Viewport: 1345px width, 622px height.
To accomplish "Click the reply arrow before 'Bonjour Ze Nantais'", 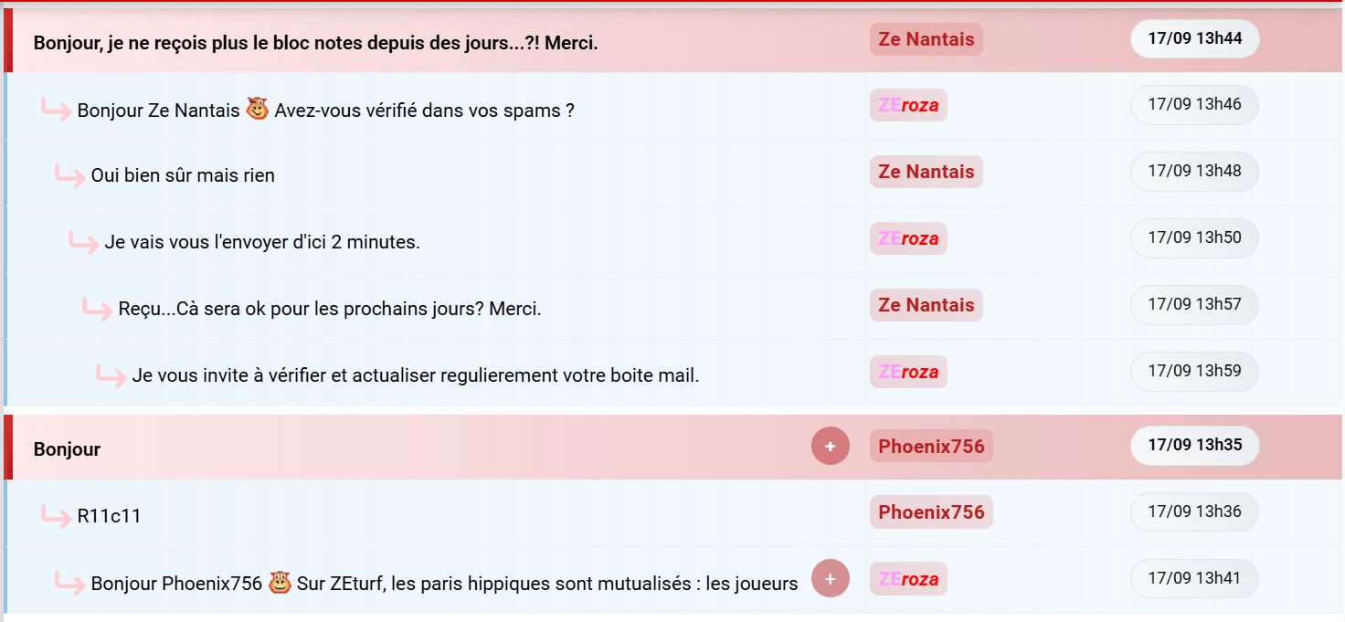I will pos(57,110).
